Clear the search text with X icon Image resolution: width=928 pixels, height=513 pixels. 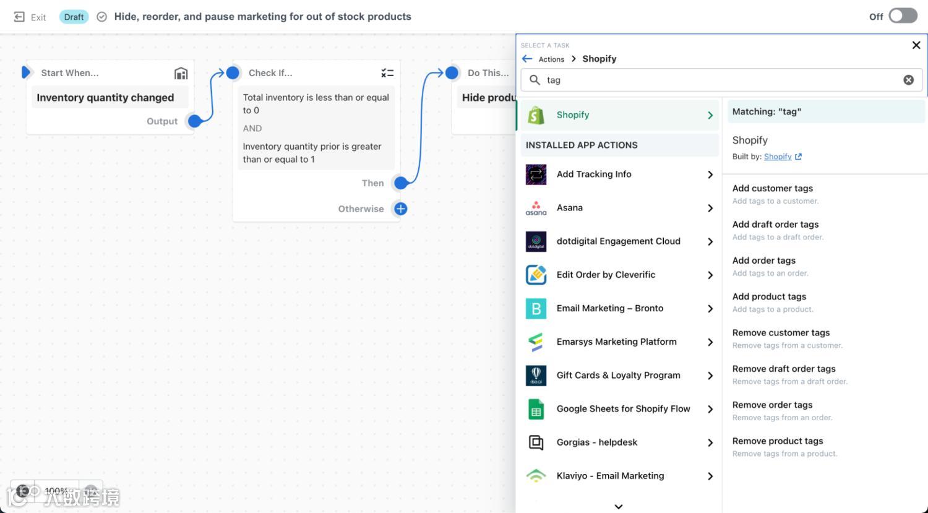coord(908,80)
